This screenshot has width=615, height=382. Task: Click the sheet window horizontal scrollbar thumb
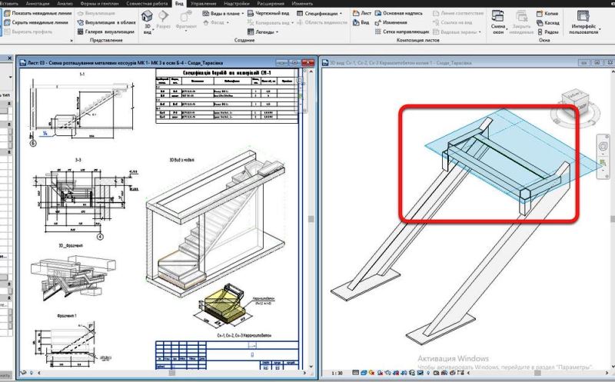[171, 373]
